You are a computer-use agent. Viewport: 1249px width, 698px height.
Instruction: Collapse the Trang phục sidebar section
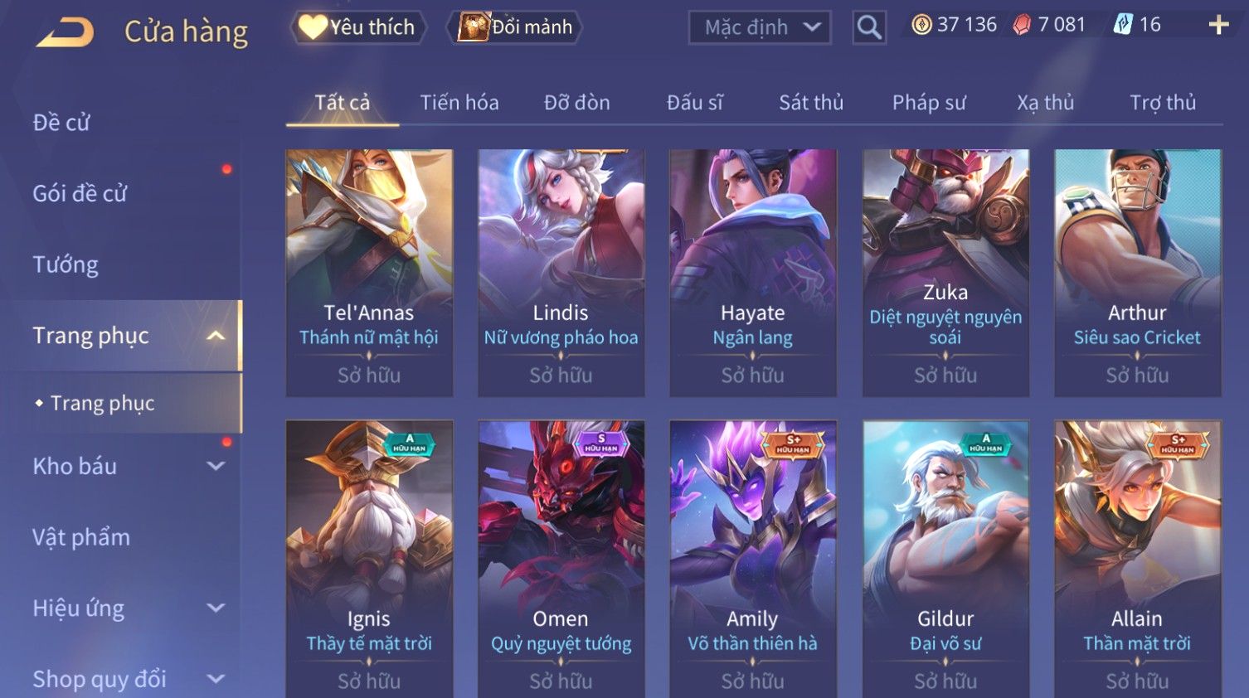(x=216, y=336)
